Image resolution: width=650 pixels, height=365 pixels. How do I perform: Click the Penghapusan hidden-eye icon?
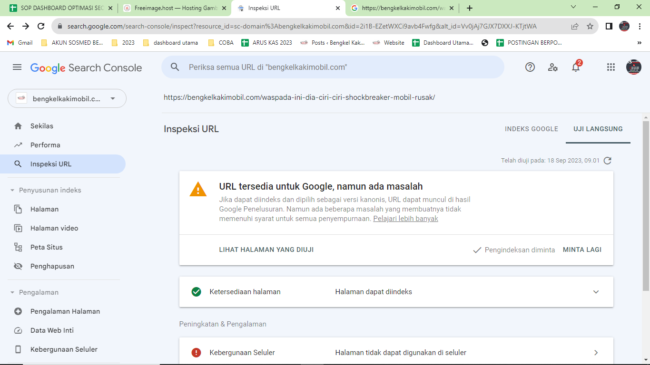pos(18,266)
